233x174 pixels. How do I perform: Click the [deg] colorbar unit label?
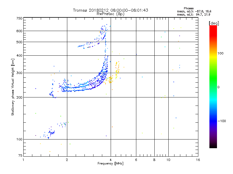214,23
